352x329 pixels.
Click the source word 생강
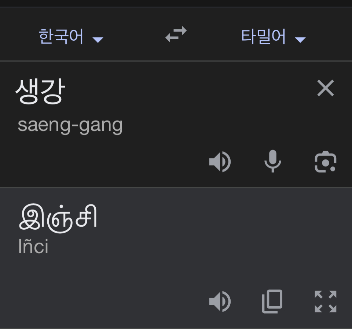pos(40,91)
